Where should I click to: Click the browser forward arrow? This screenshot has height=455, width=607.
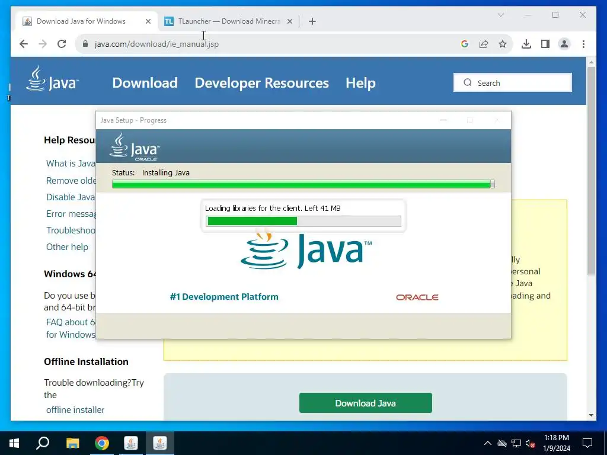[43, 44]
